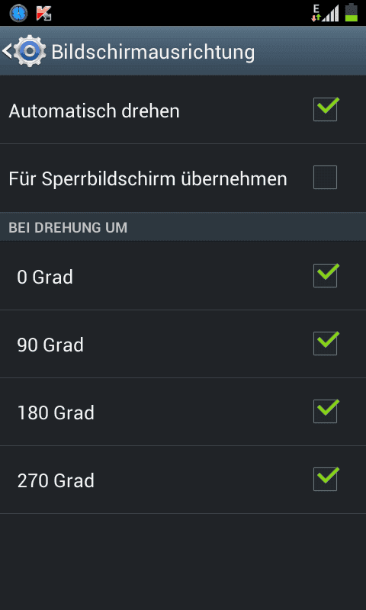Tap the mobile data E indicator
The height and width of the screenshot is (610, 366).
[316, 13]
